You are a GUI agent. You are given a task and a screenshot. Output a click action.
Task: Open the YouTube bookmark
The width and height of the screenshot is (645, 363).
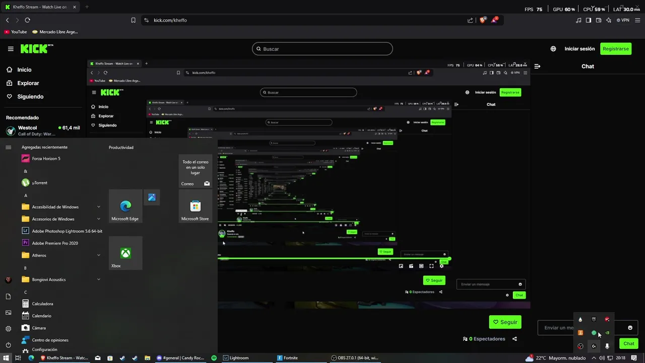[x=16, y=32]
